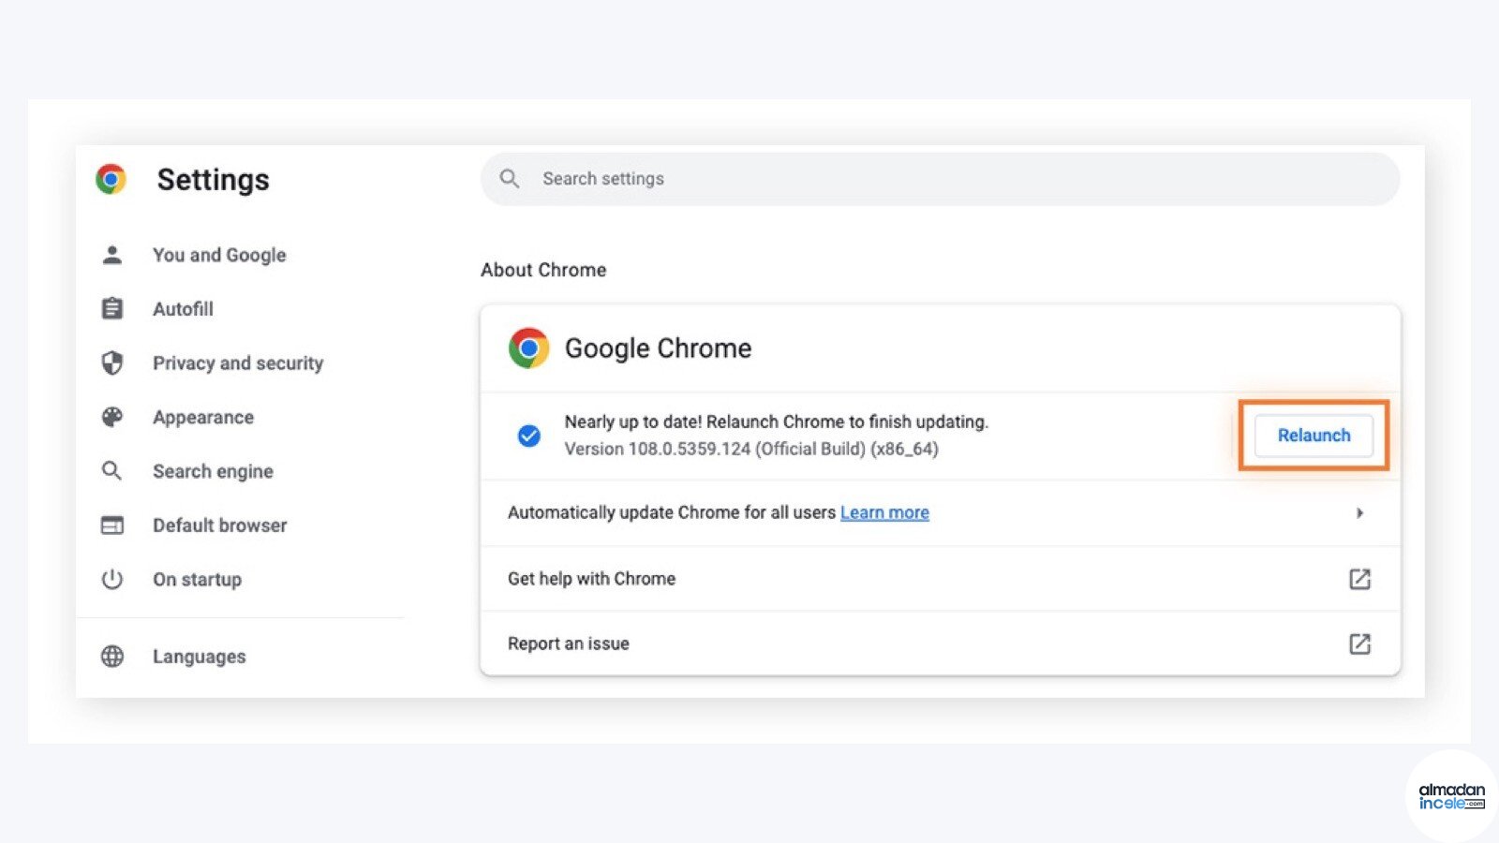Select Appearance in the sidebar
Screen dimensions: 1499x843
(x=203, y=417)
